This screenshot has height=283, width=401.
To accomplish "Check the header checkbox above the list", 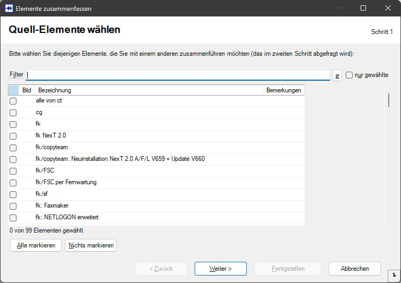I will 13,90.
